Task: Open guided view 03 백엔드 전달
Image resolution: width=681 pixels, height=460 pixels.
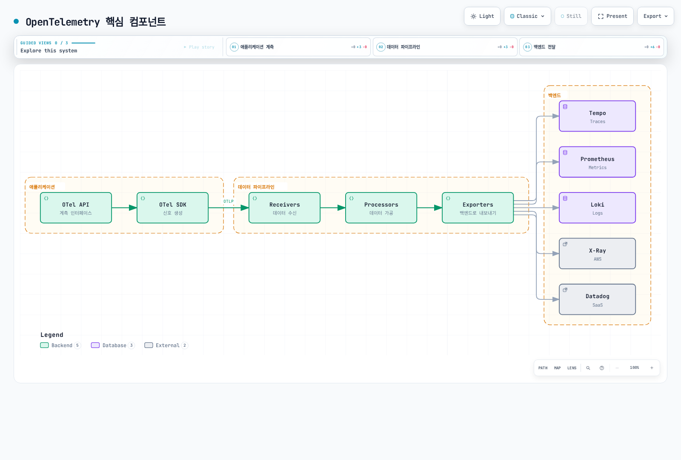Action: click(x=592, y=47)
